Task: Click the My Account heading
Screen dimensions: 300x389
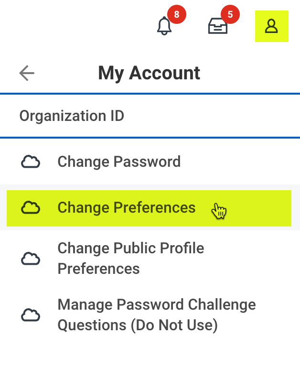Action: point(149,73)
